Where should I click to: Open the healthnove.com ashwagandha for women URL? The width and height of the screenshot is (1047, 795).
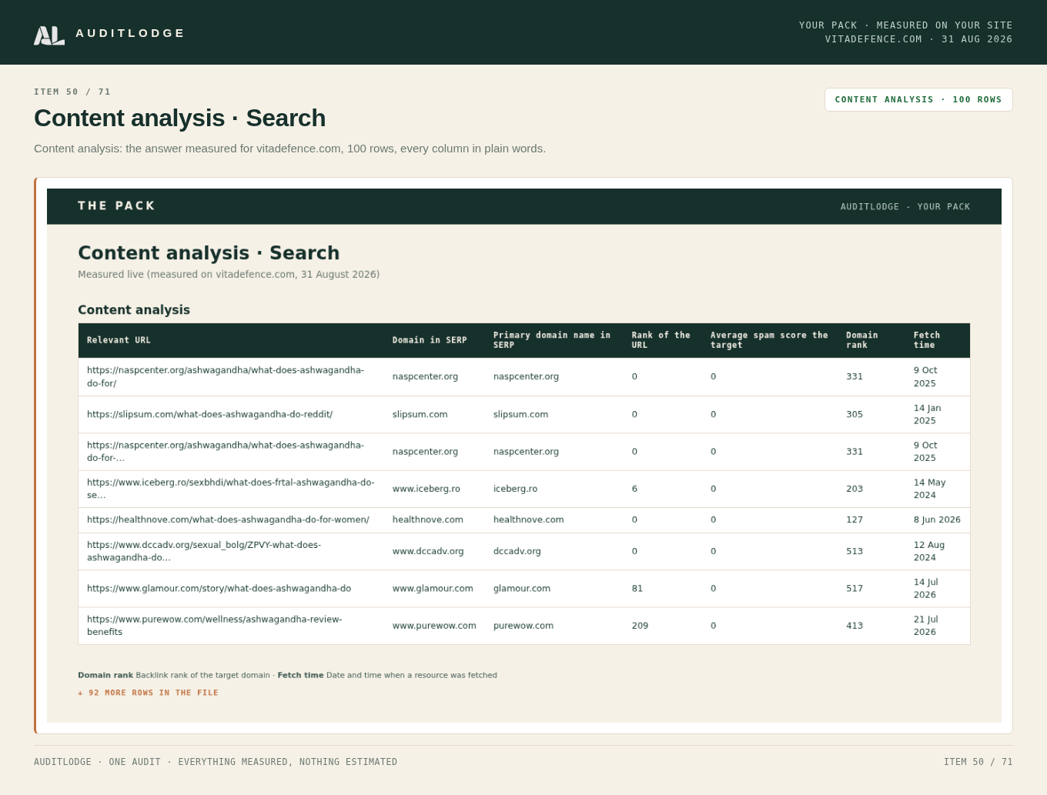point(228,520)
